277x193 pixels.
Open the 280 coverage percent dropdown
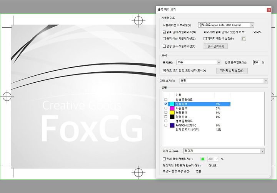[213, 159]
